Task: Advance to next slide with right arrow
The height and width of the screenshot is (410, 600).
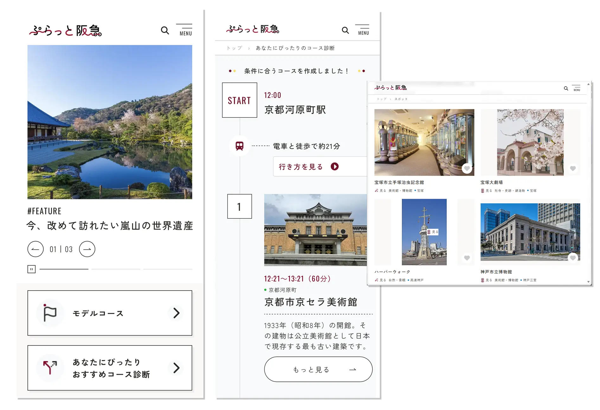Action: (87, 249)
